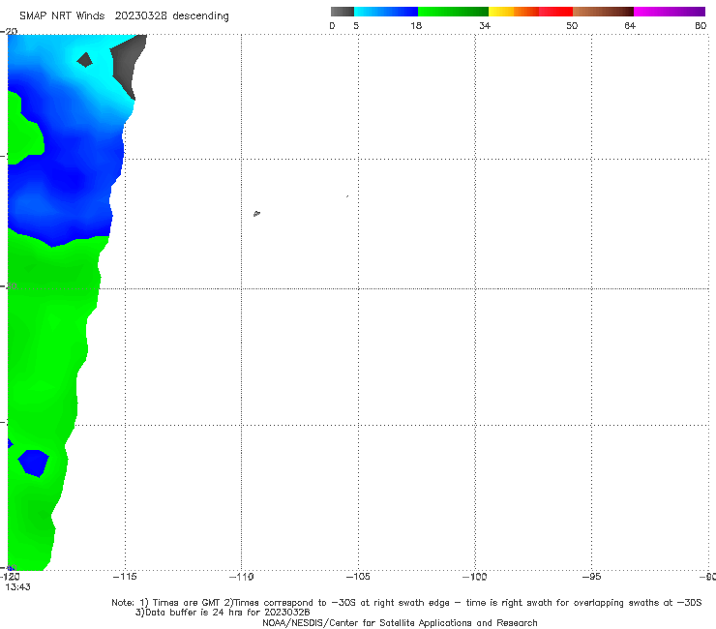
Task: Click the green 18-34 color bar segment
Action: tap(453, 12)
